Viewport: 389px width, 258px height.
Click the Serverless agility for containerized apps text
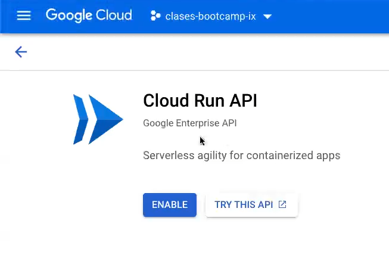pos(242,156)
